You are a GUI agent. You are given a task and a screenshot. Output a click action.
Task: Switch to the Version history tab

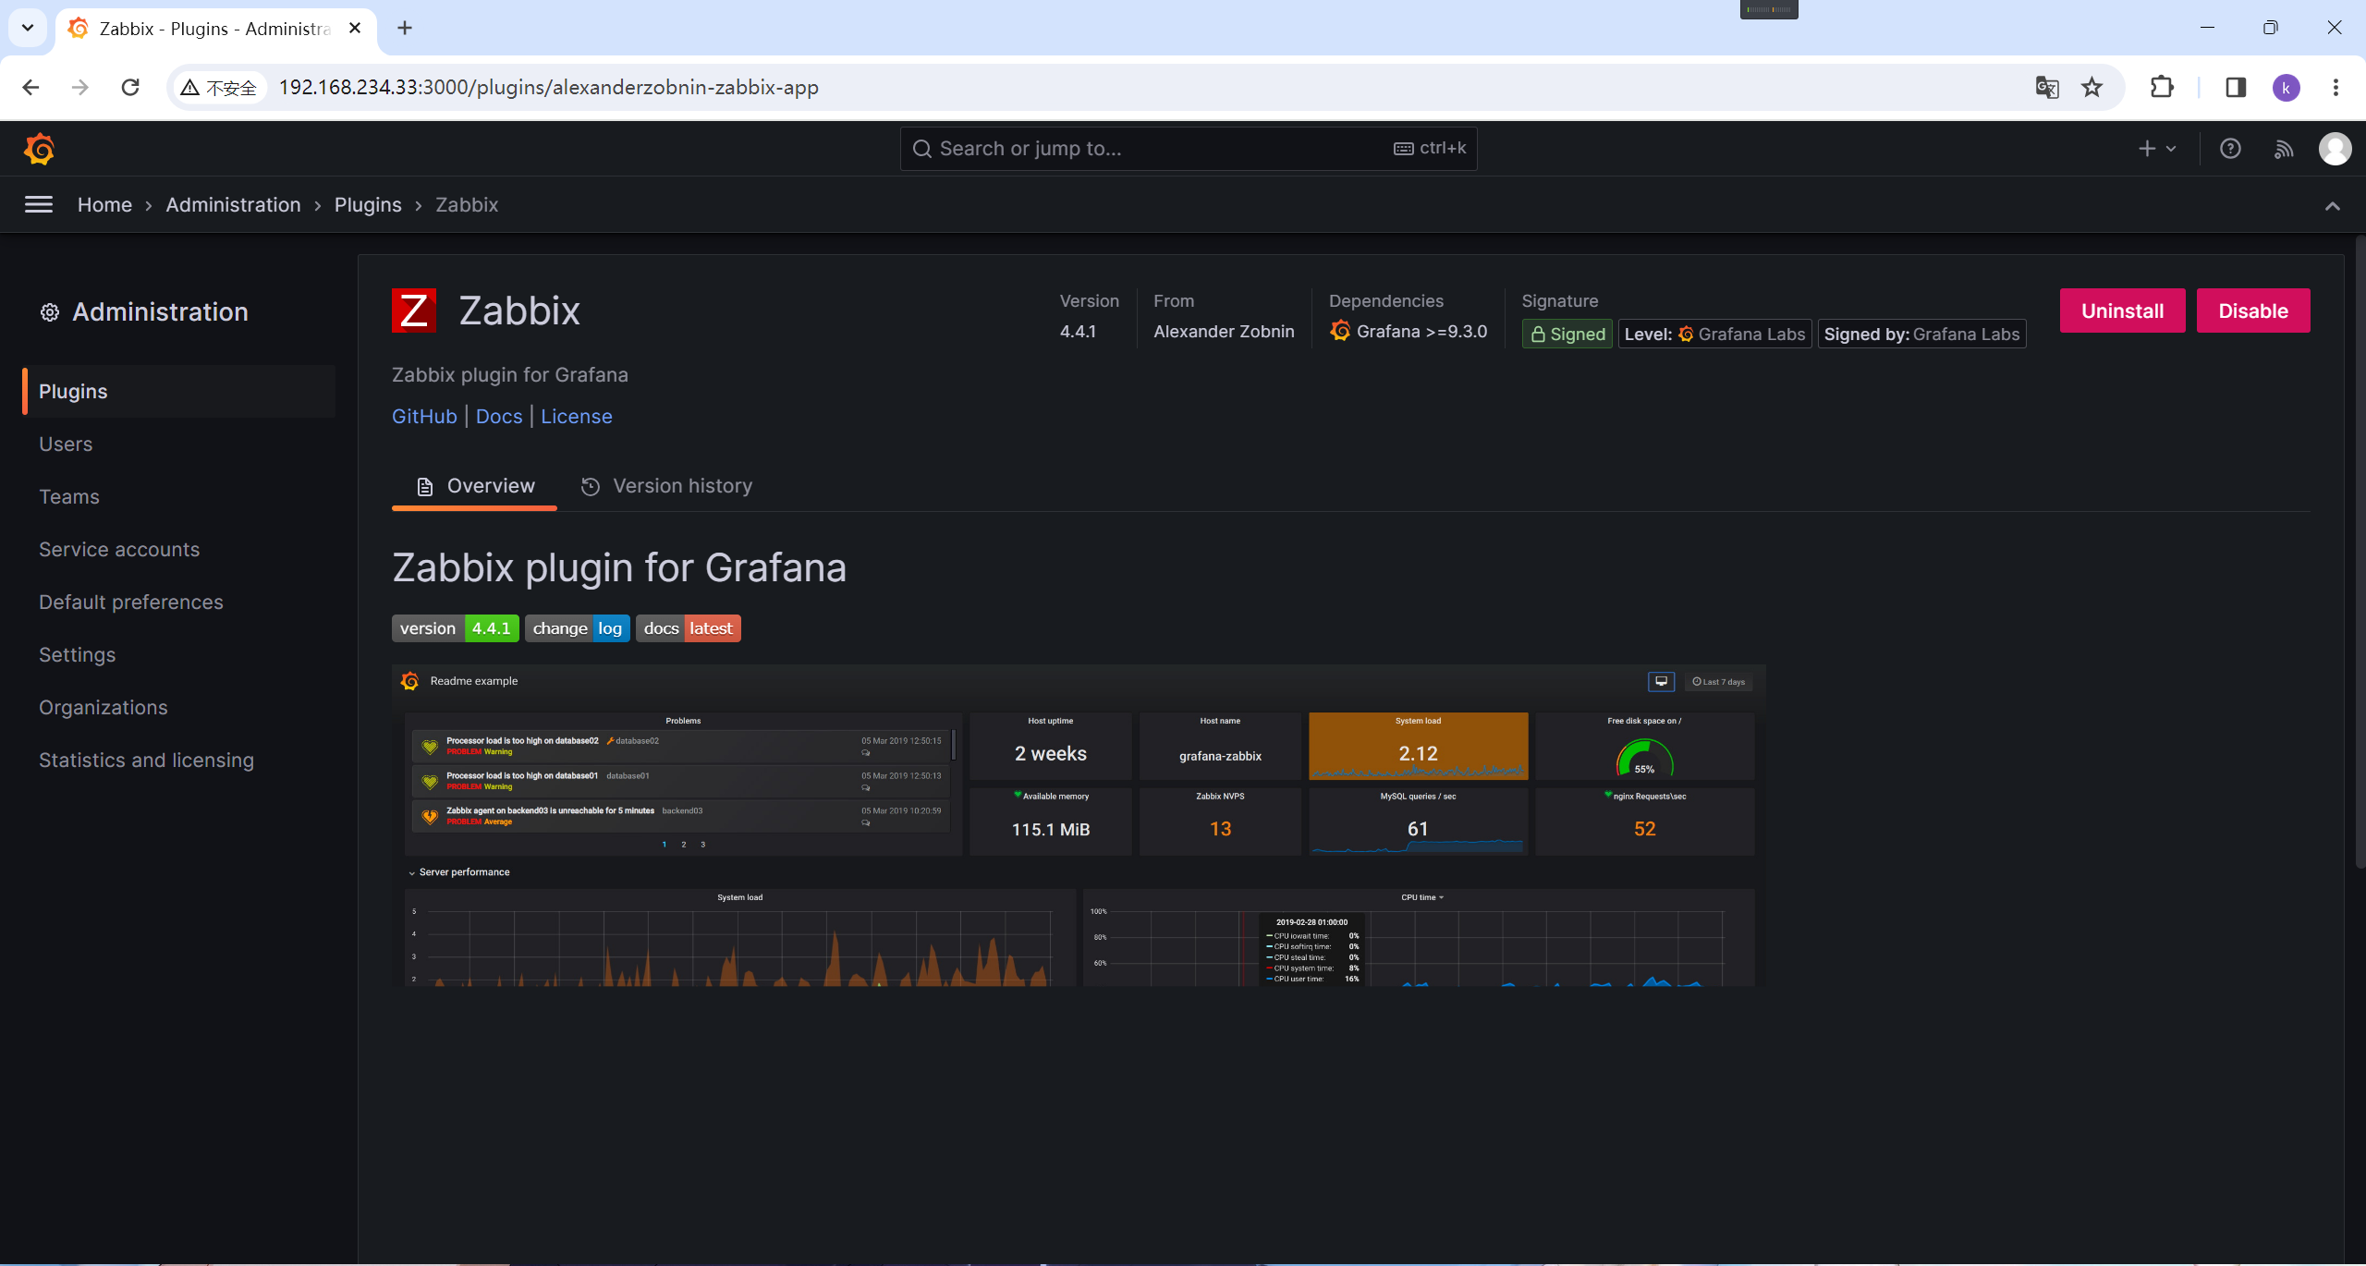[x=666, y=486]
